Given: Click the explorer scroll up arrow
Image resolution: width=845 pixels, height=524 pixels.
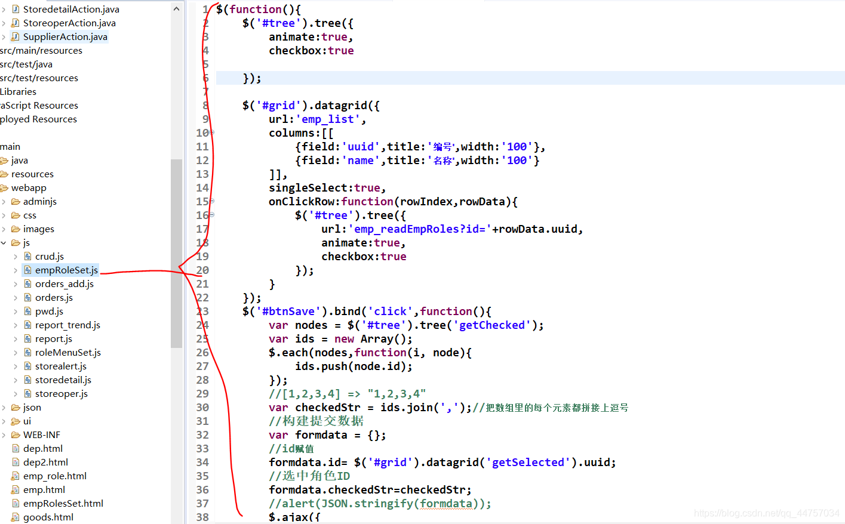Looking at the screenshot, I should [x=176, y=8].
